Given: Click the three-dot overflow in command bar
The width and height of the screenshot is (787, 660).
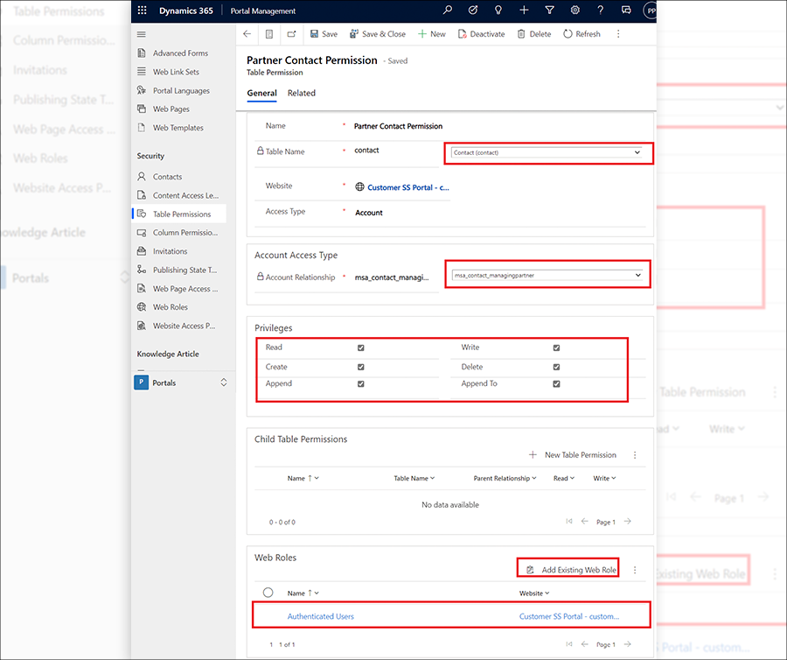Looking at the screenshot, I should (x=618, y=33).
